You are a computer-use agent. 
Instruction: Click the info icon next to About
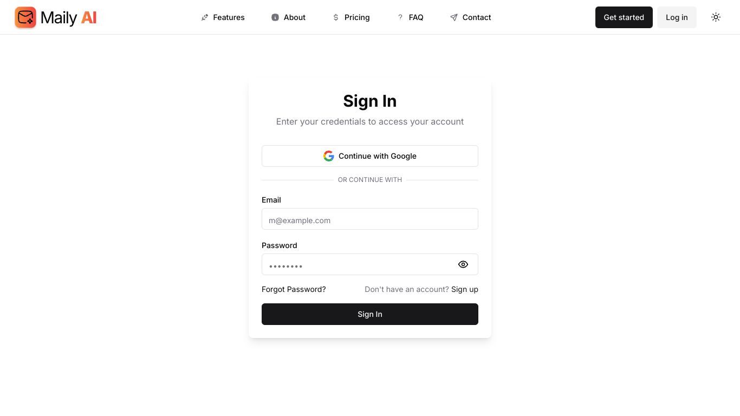[x=275, y=17]
